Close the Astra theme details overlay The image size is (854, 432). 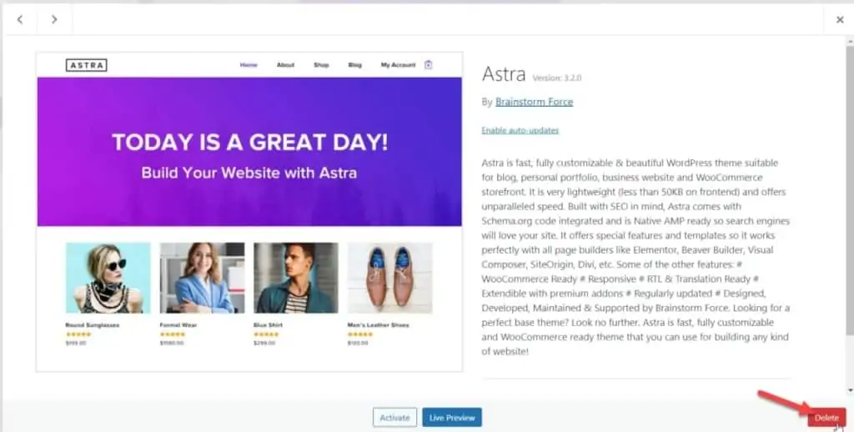tap(839, 20)
